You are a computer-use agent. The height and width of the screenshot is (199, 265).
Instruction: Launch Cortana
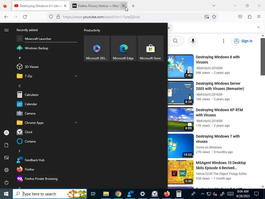pyautogui.click(x=47, y=141)
